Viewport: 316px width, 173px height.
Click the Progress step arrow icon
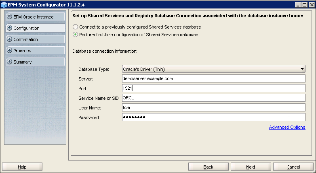click(x=9, y=51)
